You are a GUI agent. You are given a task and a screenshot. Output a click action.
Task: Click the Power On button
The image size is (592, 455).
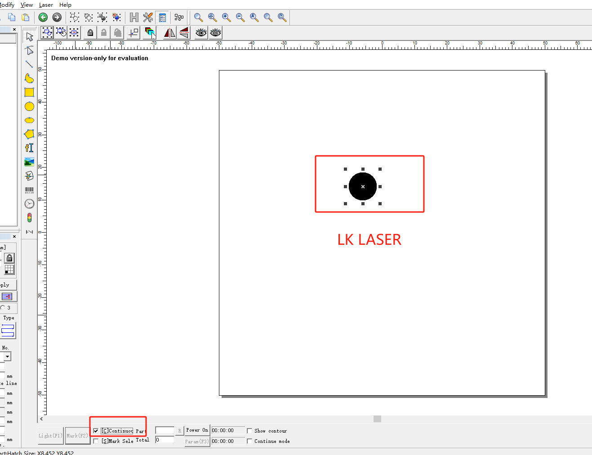click(x=197, y=430)
